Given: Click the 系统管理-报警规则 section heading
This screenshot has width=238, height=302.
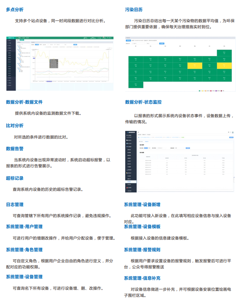Looking at the screenshot, I should (x=142, y=250).
